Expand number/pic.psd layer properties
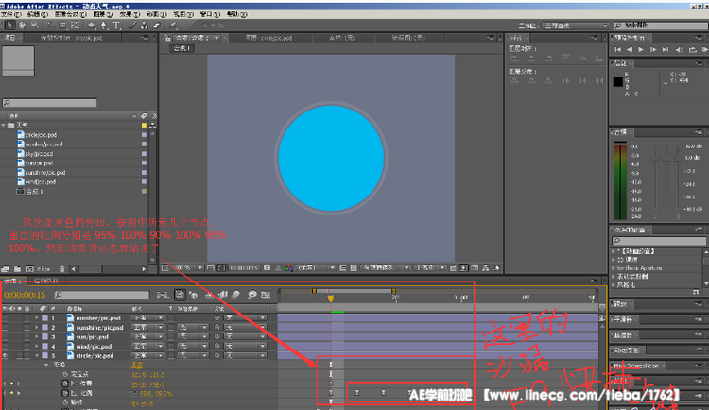This screenshot has width=709, height=410. (x=37, y=317)
